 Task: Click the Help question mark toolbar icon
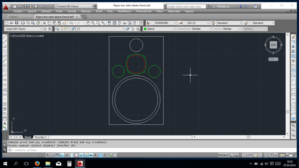coord(141,23)
